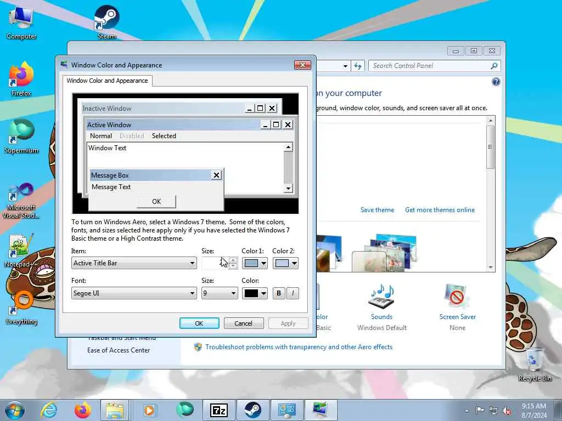Click the muted volume tray icon
Screen dimensions: 562x421
point(507,411)
